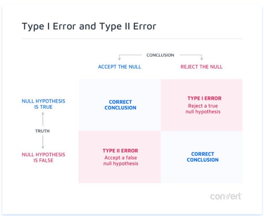The image size is (264, 216).
Task: Click the downward arrow below the TRUTH label
Action: pos(43,142)
